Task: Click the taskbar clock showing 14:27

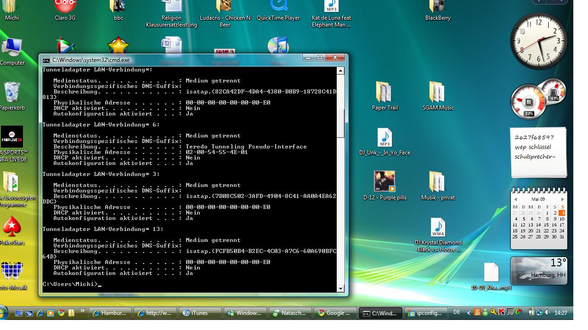Action: pos(560,313)
